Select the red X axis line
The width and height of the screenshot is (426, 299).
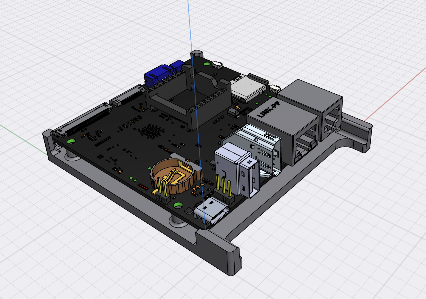point(395,94)
